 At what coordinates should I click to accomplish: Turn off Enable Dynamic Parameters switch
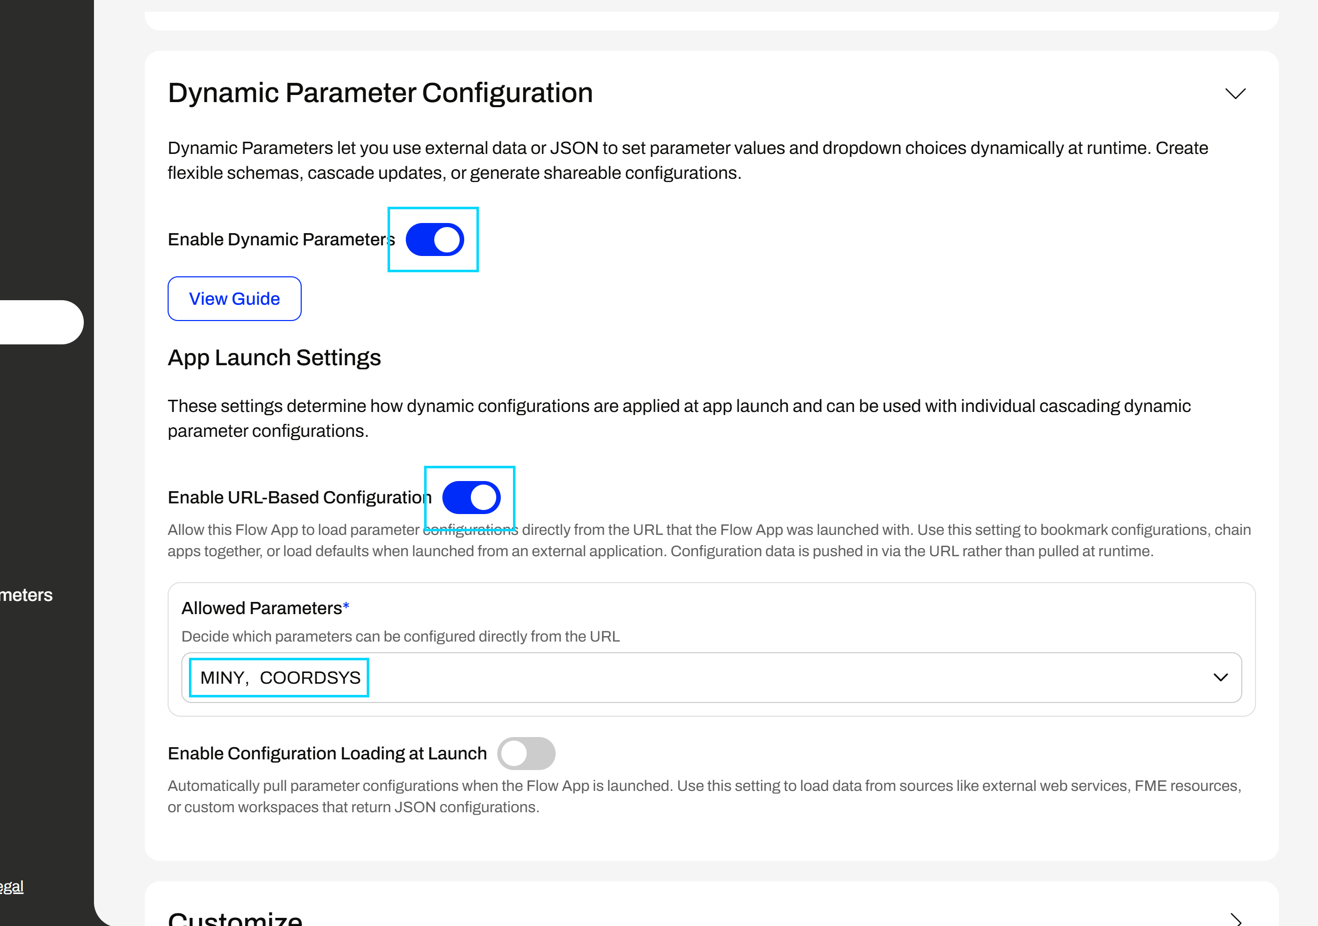[435, 239]
